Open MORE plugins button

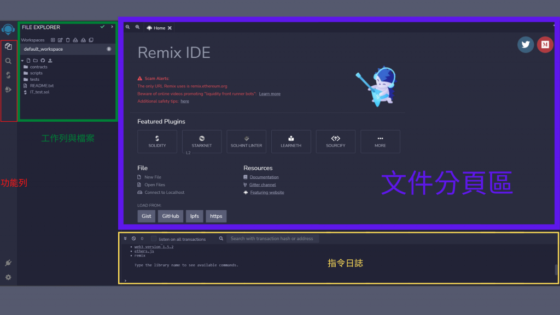[381, 141]
